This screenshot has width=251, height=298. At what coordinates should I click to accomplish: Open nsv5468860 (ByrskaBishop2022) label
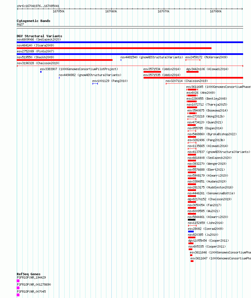click(x=212, y=134)
